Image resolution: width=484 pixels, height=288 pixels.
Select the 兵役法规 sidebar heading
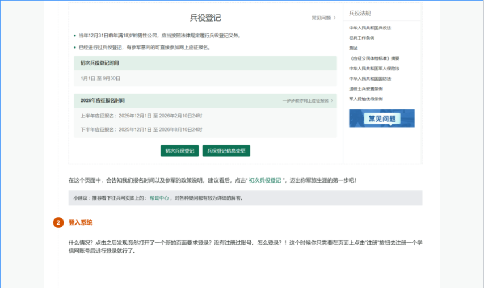[x=360, y=13]
